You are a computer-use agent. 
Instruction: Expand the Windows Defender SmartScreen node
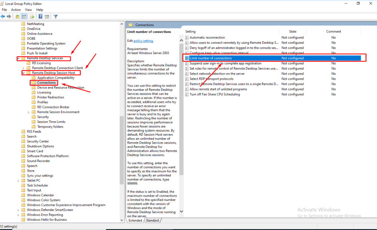click(18, 210)
